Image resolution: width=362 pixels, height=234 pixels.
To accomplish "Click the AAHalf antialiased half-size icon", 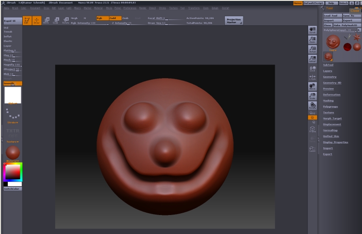I will pyautogui.click(x=312, y=59).
